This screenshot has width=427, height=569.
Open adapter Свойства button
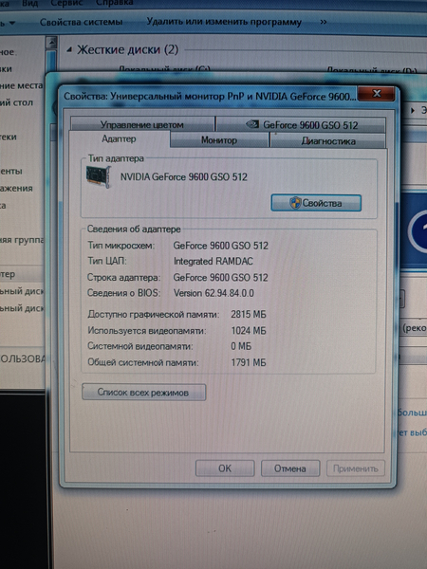[316, 203]
